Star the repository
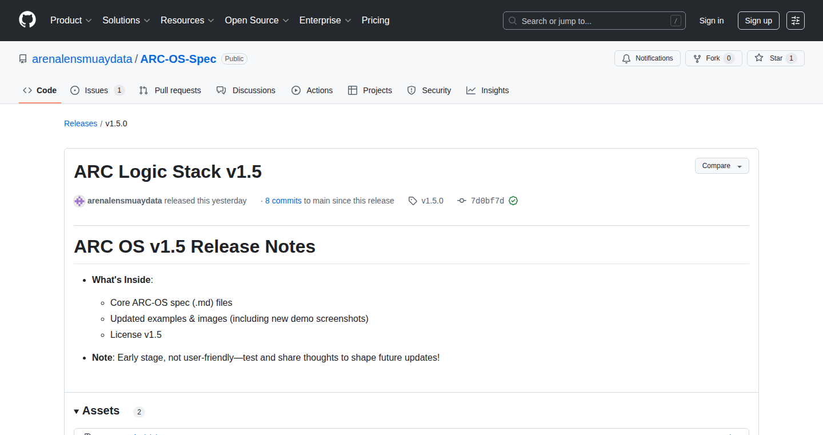Image resolution: width=823 pixels, height=435 pixels. click(776, 58)
